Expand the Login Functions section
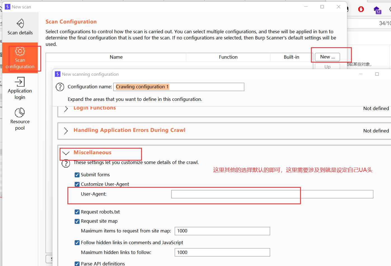391x266 pixels. (x=66, y=109)
